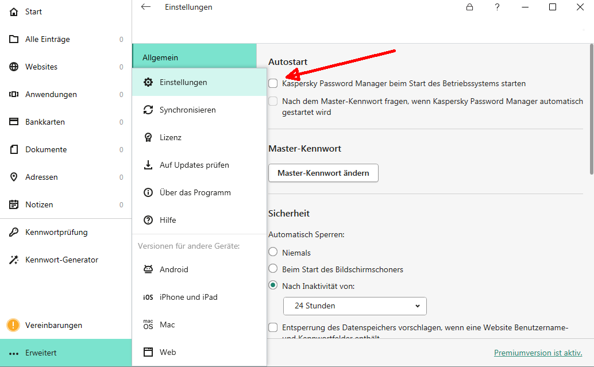This screenshot has height=367, width=594.
Task: Click the Auf Updates prüfen download icon
Action: click(148, 165)
